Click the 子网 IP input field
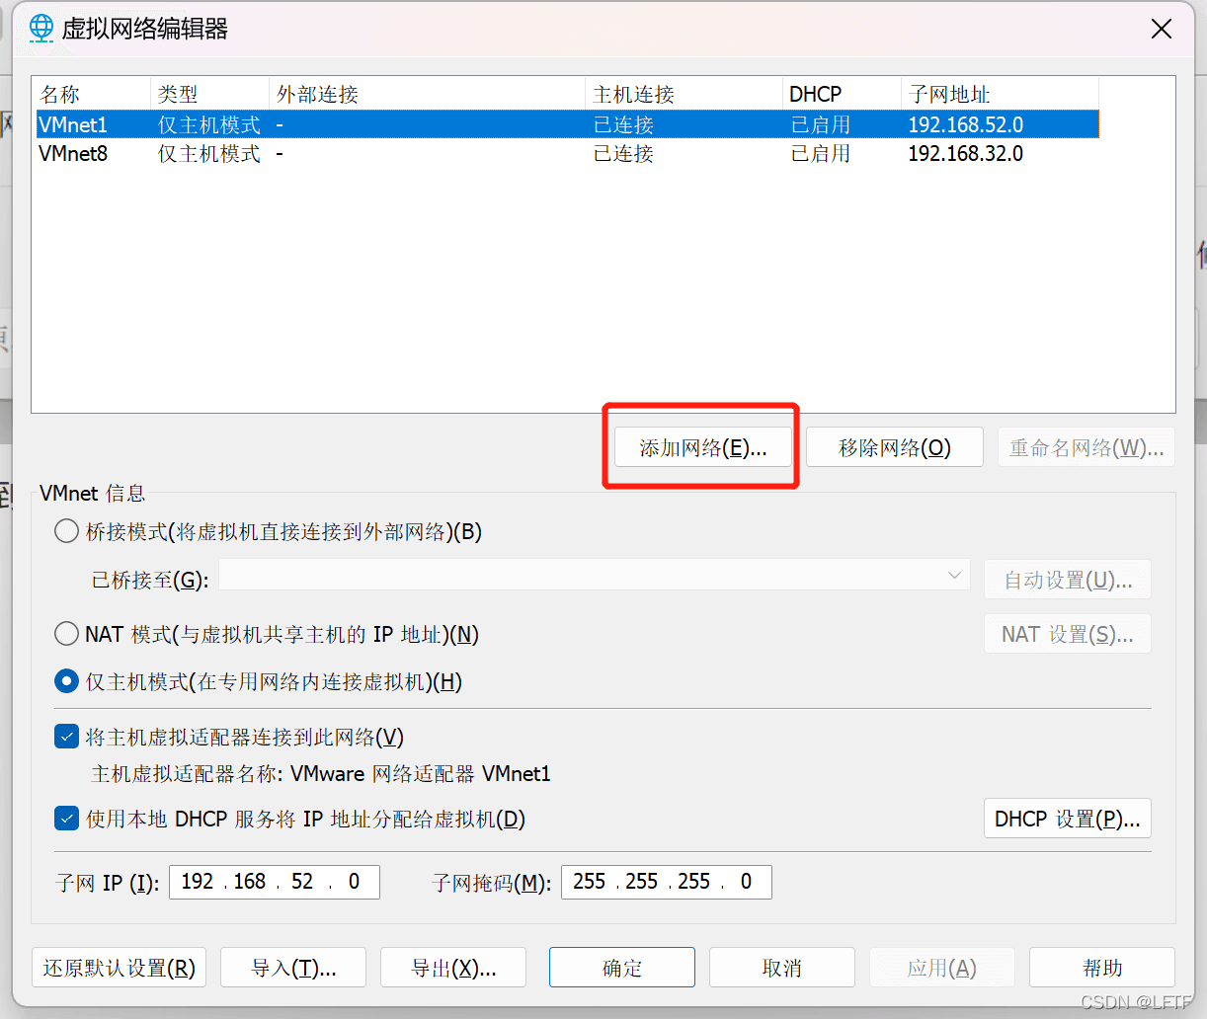 click(275, 882)
